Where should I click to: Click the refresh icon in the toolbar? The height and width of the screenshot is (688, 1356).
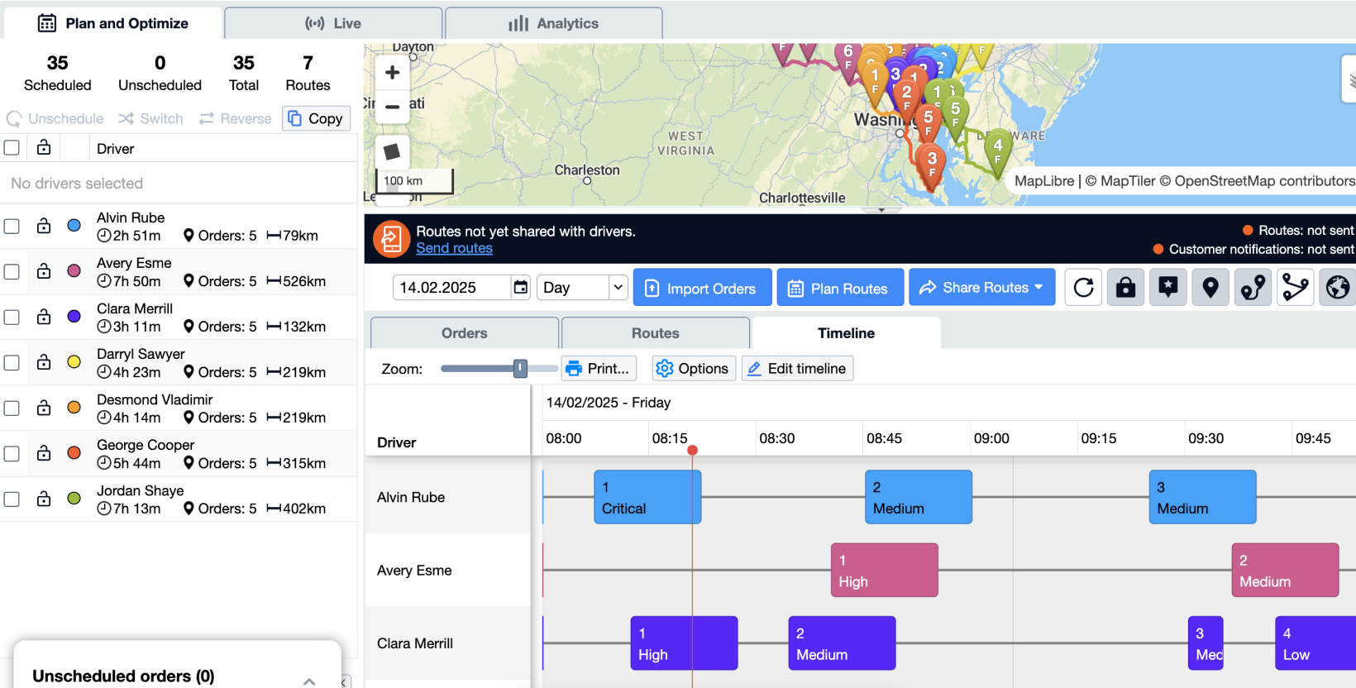[1083, 288]
